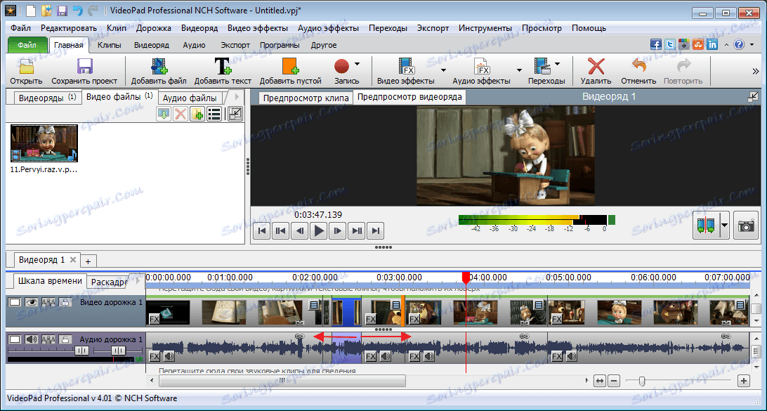Open the Аудио эффекты toolbar dropdown arrow
The image size is (767, 411).
519,70
